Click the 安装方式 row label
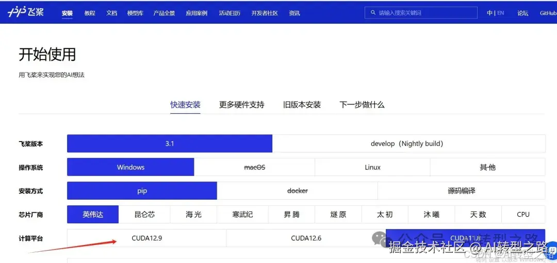Screen dimensions: 557x263 pos(31,191)
